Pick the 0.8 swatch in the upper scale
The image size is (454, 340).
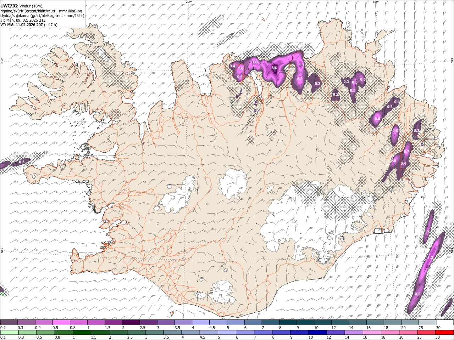point(78,322)
